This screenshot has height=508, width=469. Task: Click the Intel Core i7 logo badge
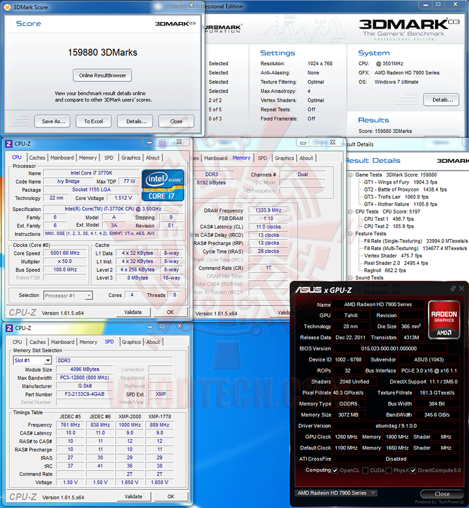pos(163,186)
